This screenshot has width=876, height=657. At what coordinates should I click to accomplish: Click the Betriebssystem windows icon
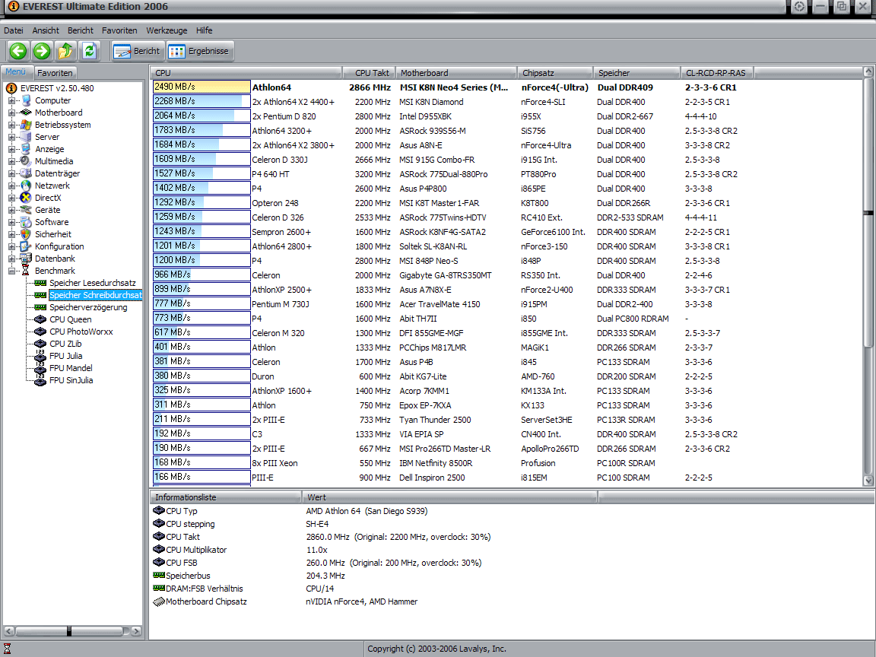[26, 125]
